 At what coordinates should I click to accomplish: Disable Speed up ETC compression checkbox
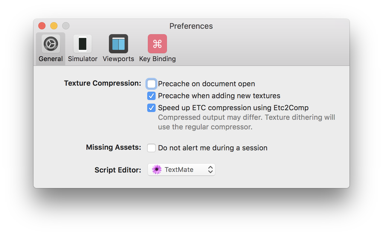point(151,108)
